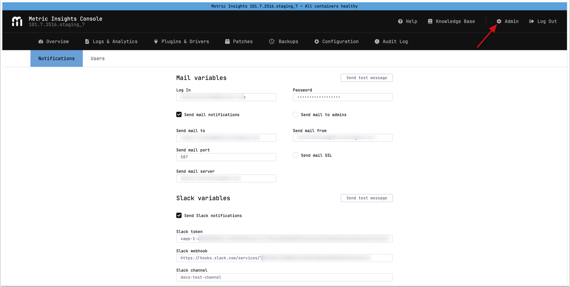Click the Audit Log clock icon
The width and height of the screenshot is (570, 287).
tap(377, 42)
